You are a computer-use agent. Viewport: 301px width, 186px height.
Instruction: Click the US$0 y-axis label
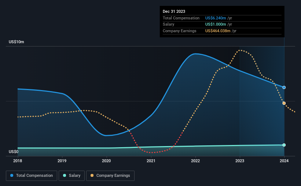point(14,152)
